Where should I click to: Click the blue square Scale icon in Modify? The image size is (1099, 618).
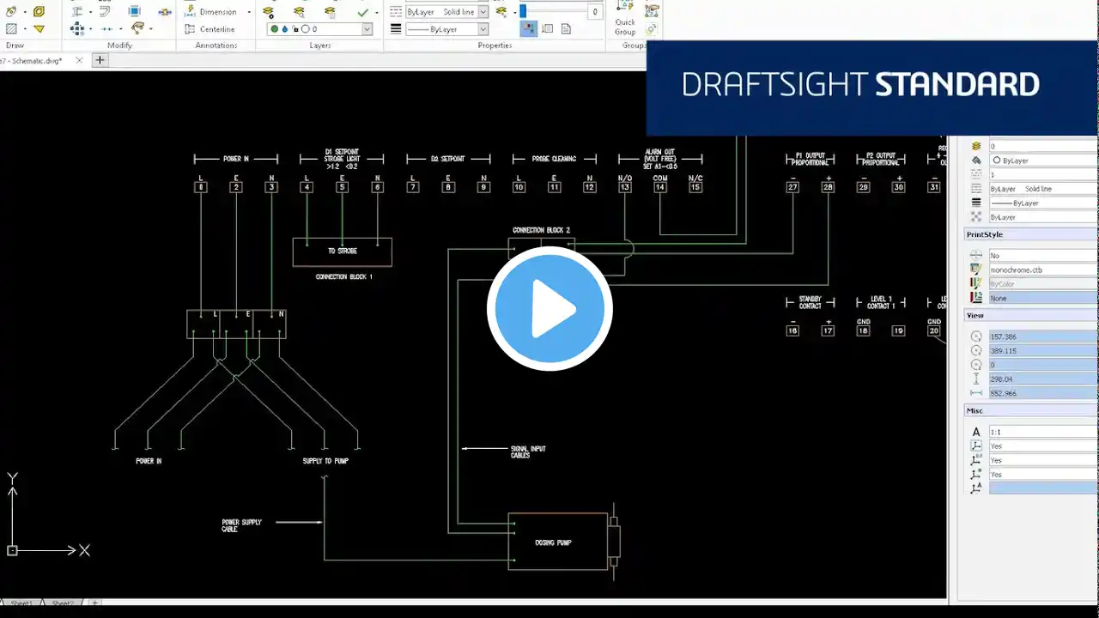point(135,11)
